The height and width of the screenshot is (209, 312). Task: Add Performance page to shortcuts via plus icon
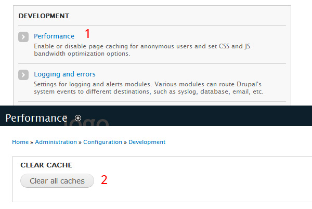78,118
